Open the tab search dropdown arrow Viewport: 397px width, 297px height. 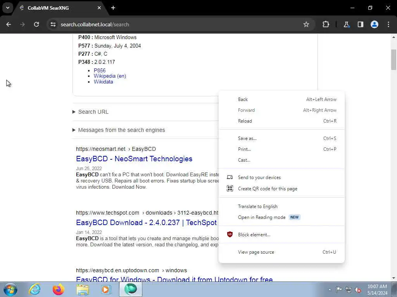[x=8, y=8]
